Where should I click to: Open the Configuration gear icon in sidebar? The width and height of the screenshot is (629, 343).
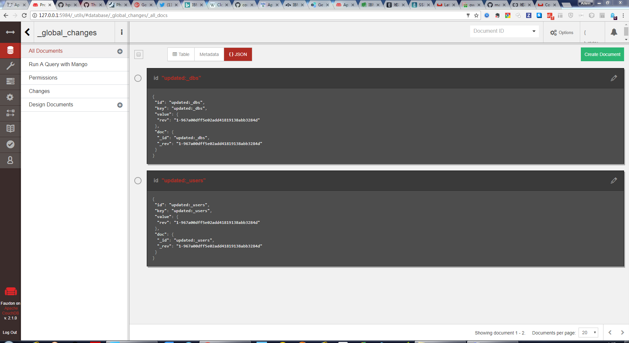tap(10, 97)
